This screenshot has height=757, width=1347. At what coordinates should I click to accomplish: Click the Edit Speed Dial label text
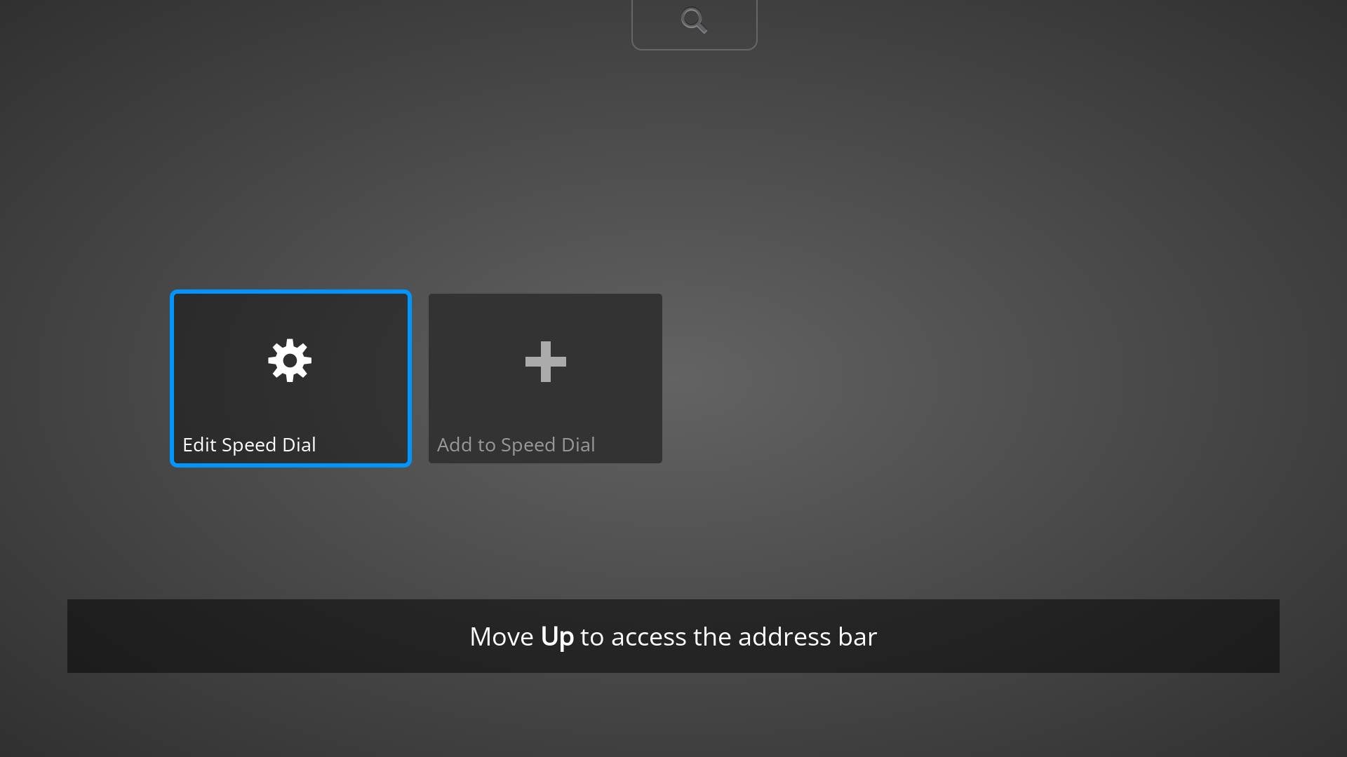click(x=249, y=444)
